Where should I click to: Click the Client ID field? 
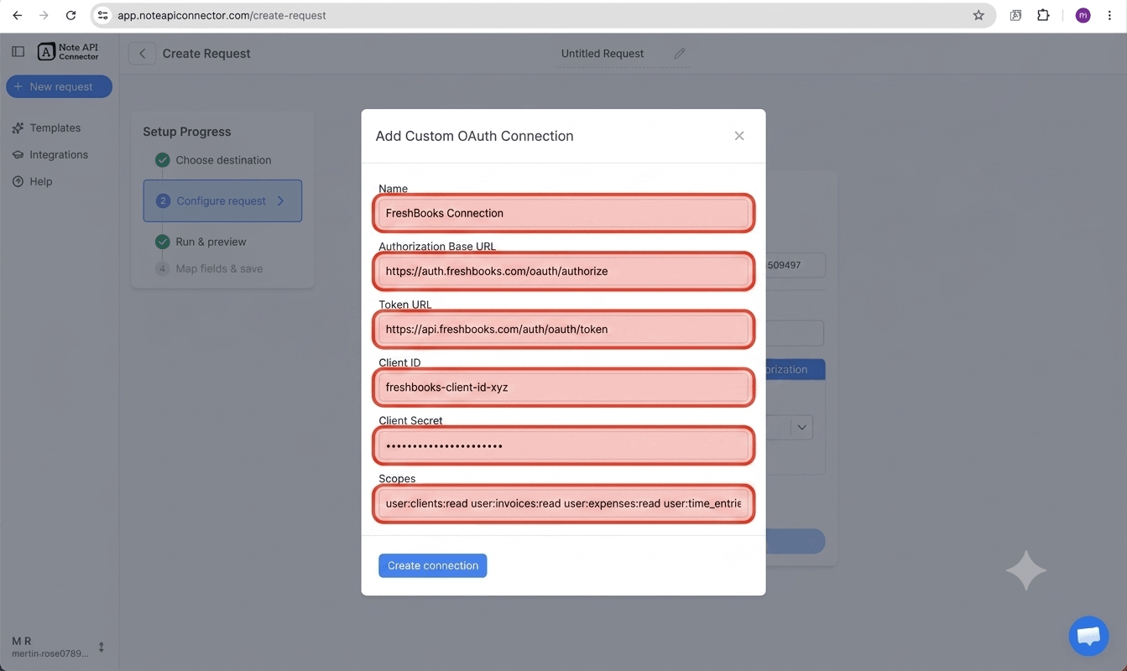click(563, 387)
